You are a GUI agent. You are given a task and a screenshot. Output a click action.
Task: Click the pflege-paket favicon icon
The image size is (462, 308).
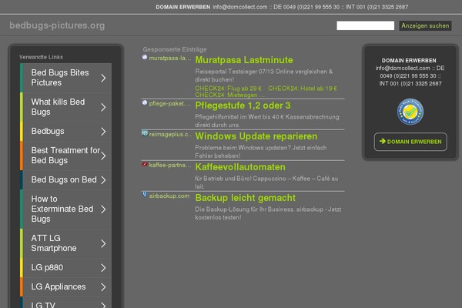pyautogui.click(x=145, y=102)
